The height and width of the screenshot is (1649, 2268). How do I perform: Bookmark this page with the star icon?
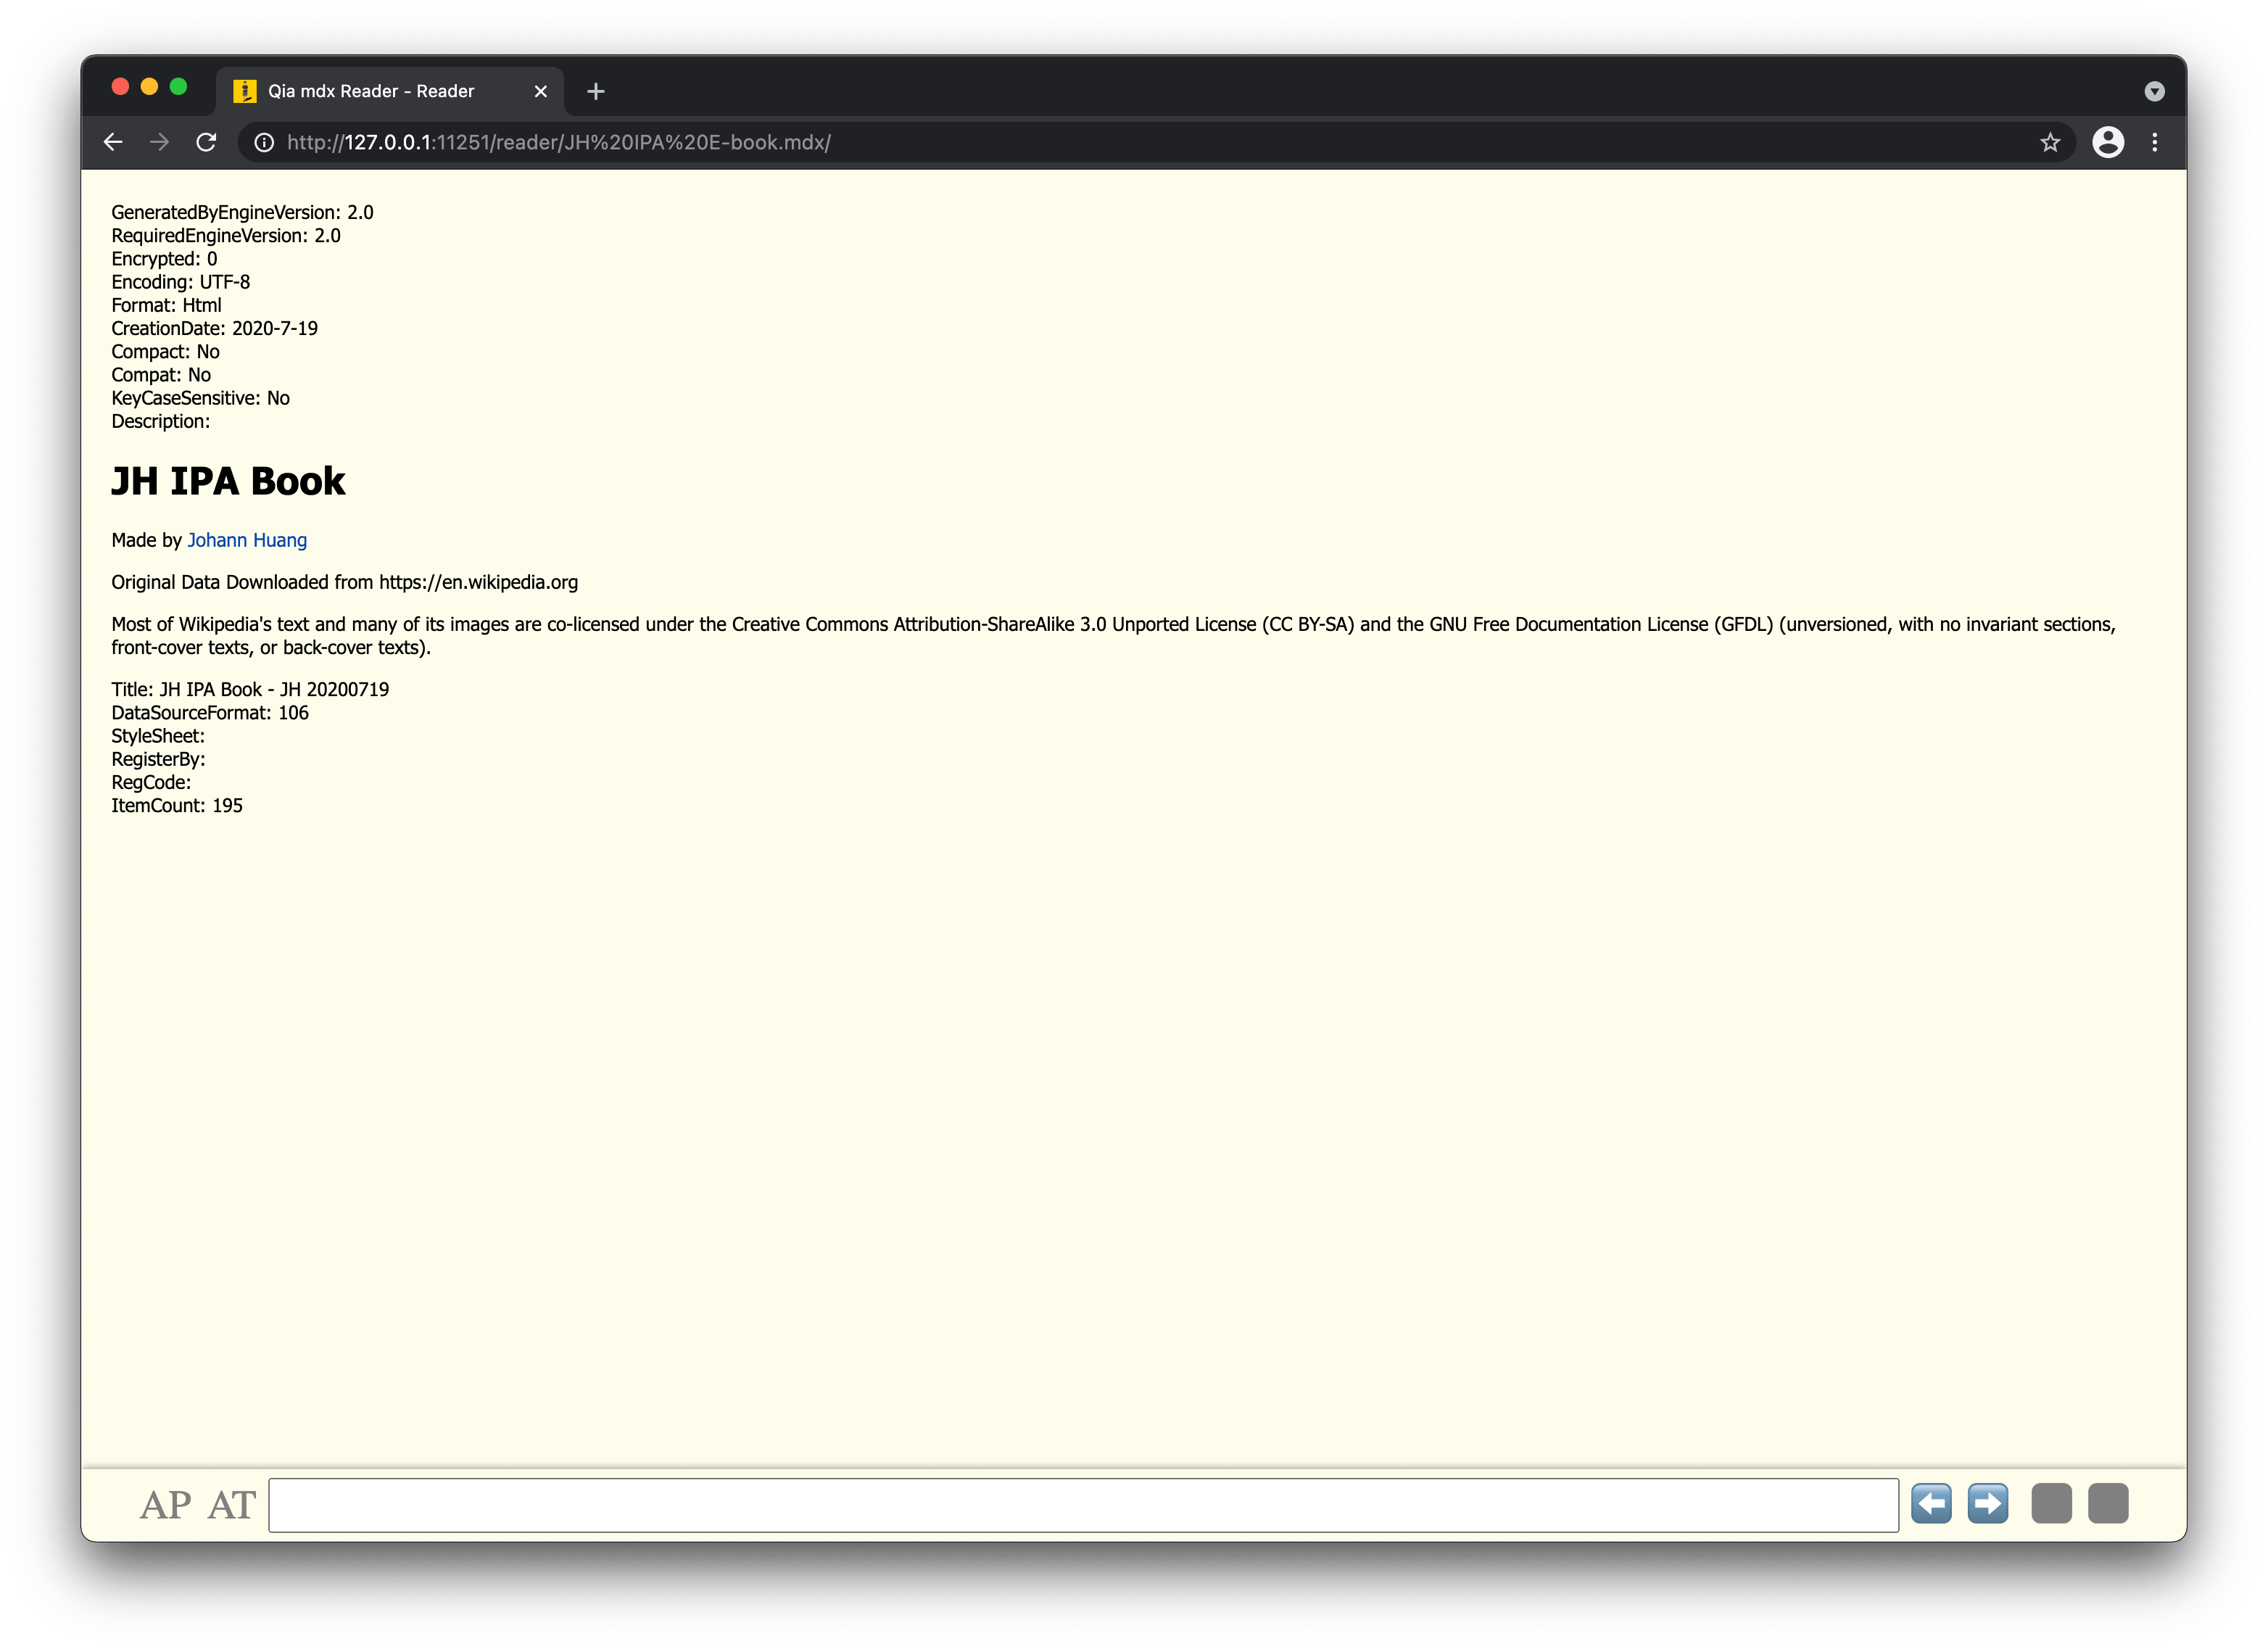pyautogui.click(x=2050, y=142)
